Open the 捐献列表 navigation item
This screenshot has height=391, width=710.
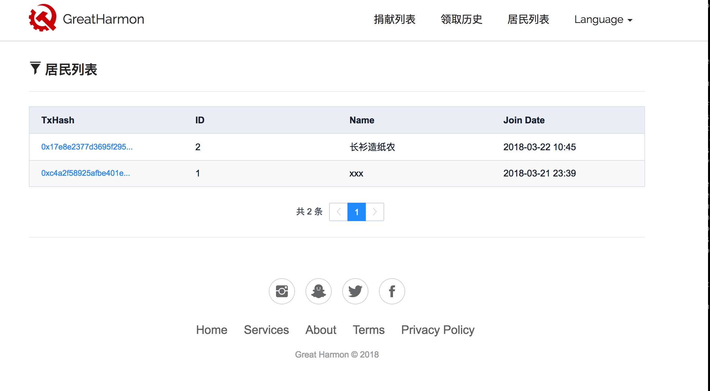coord(395,19)
